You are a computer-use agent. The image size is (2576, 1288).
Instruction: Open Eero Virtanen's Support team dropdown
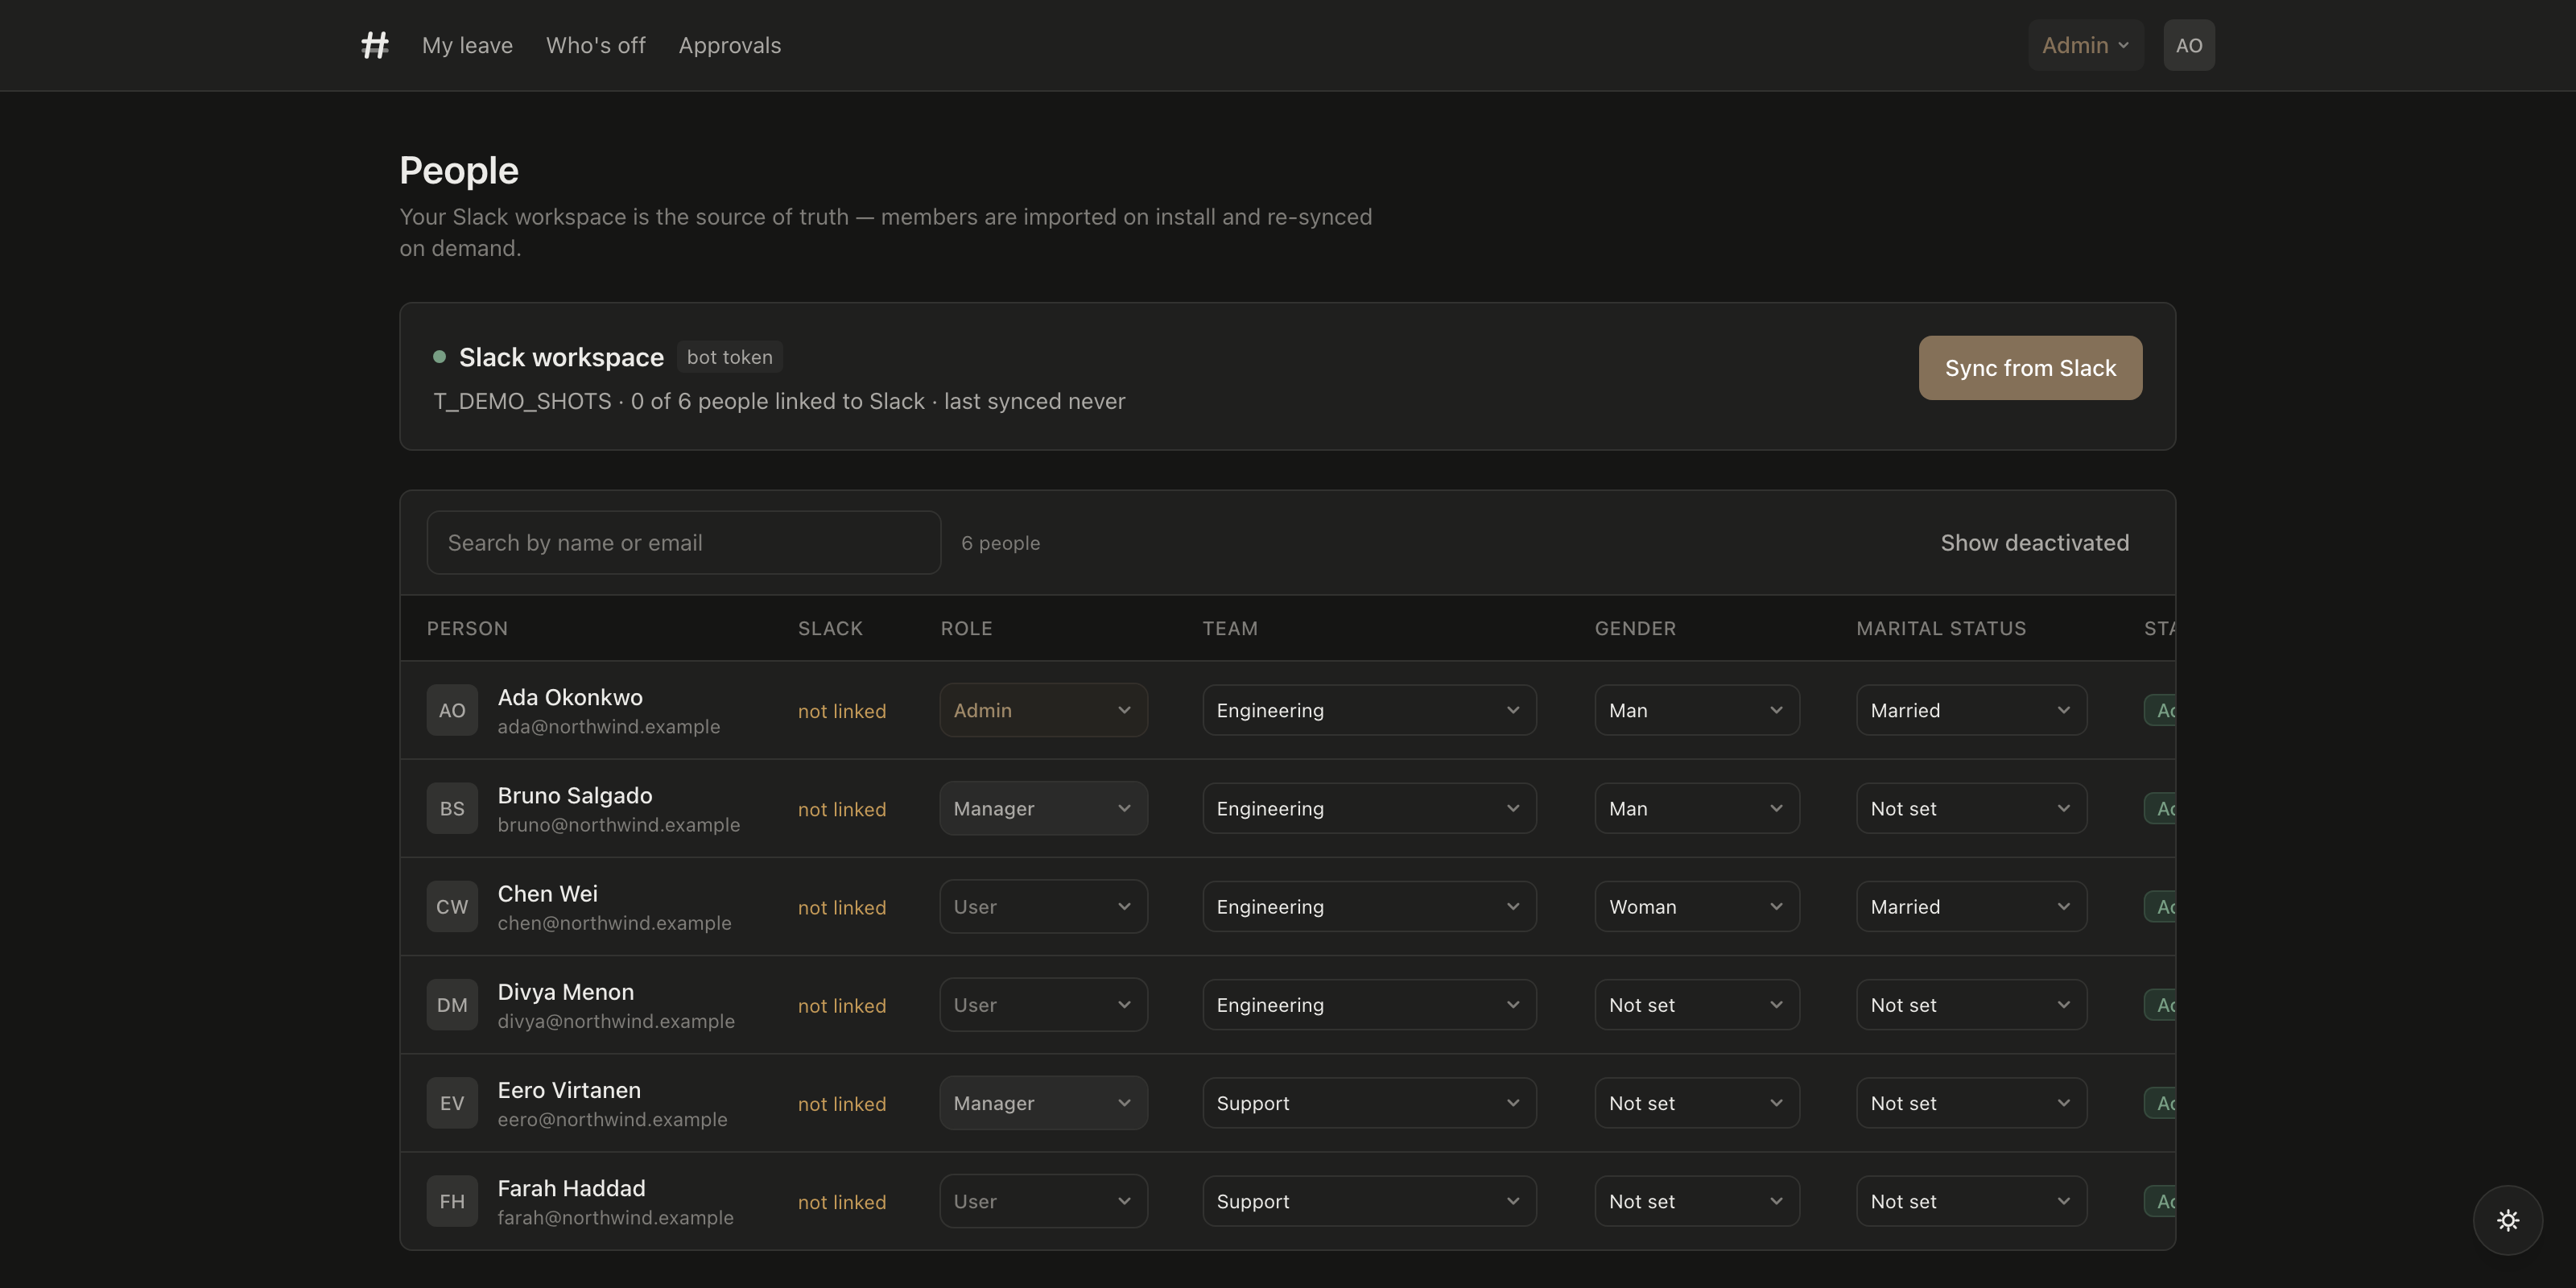pos(1369,1103)
